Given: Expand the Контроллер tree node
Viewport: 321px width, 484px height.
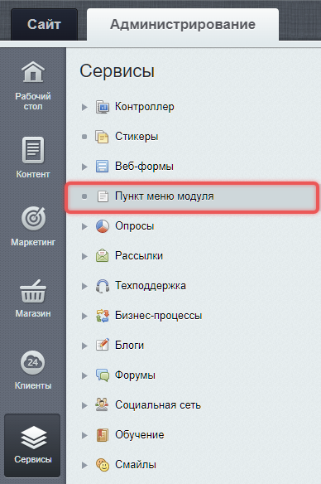Looking at the screenshot, I should pyautogui.click(x=84, y=107).
